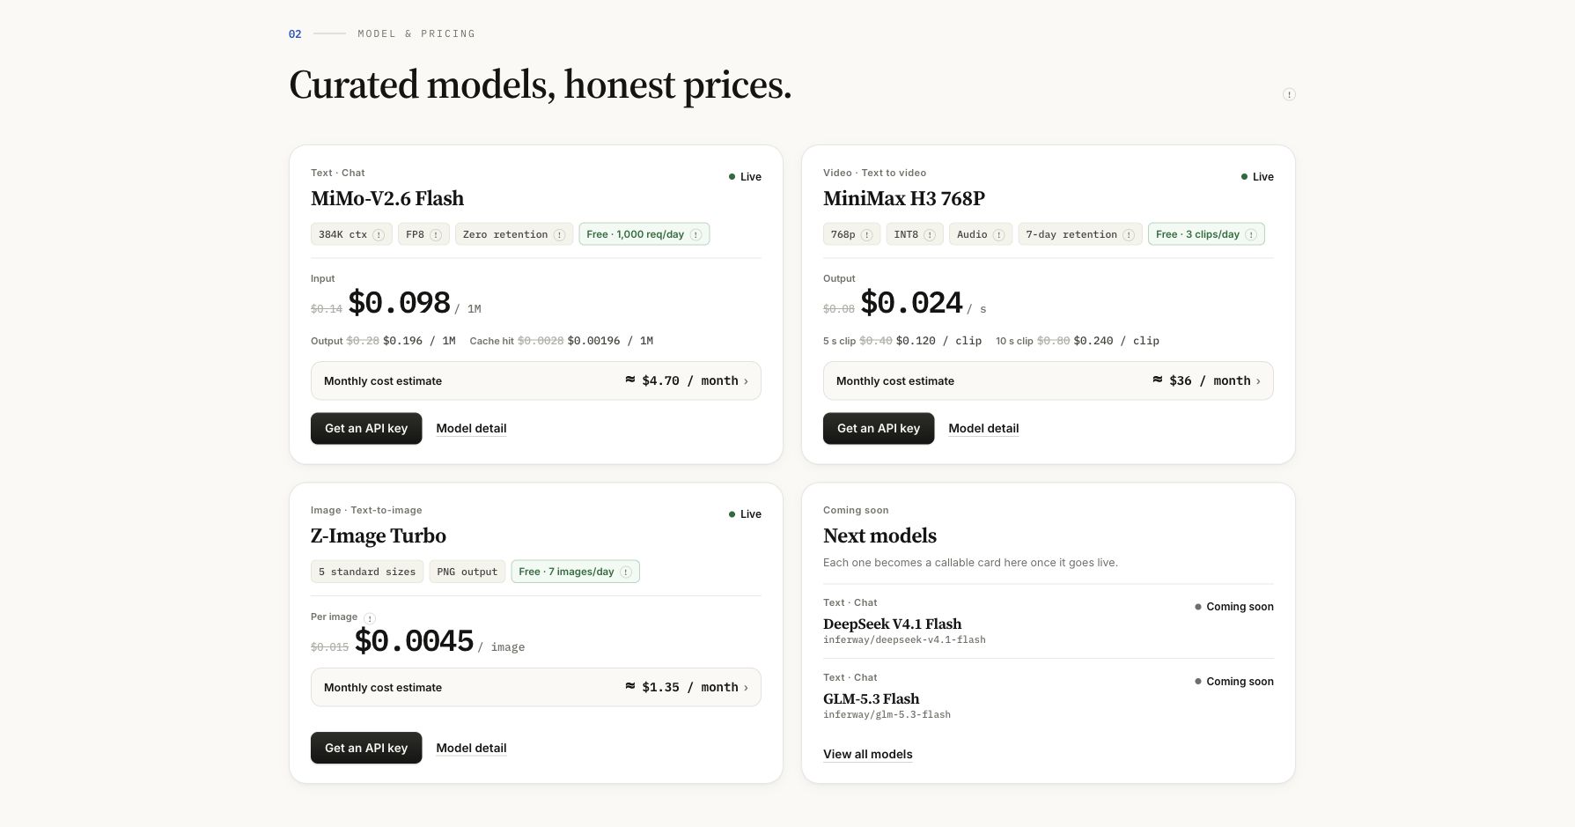Click the $0.00196 cache hit price
This screenshot has height=827, width=1575.
click(x=610, y=341)
